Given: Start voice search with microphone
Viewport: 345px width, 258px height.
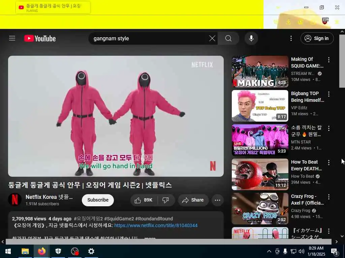Looking at the screenshot, I should click(251, 38).
